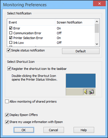
Task: Click the event list scroll up arrow
Action: coord(97,22)
